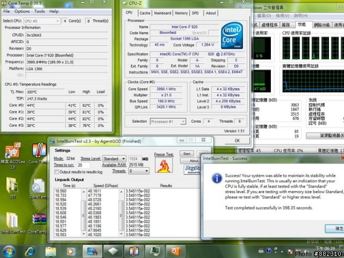This screenshot has height=258, width=344.
Task: Open Windows Media Player taskbar icon
Action: pos(70,252)
